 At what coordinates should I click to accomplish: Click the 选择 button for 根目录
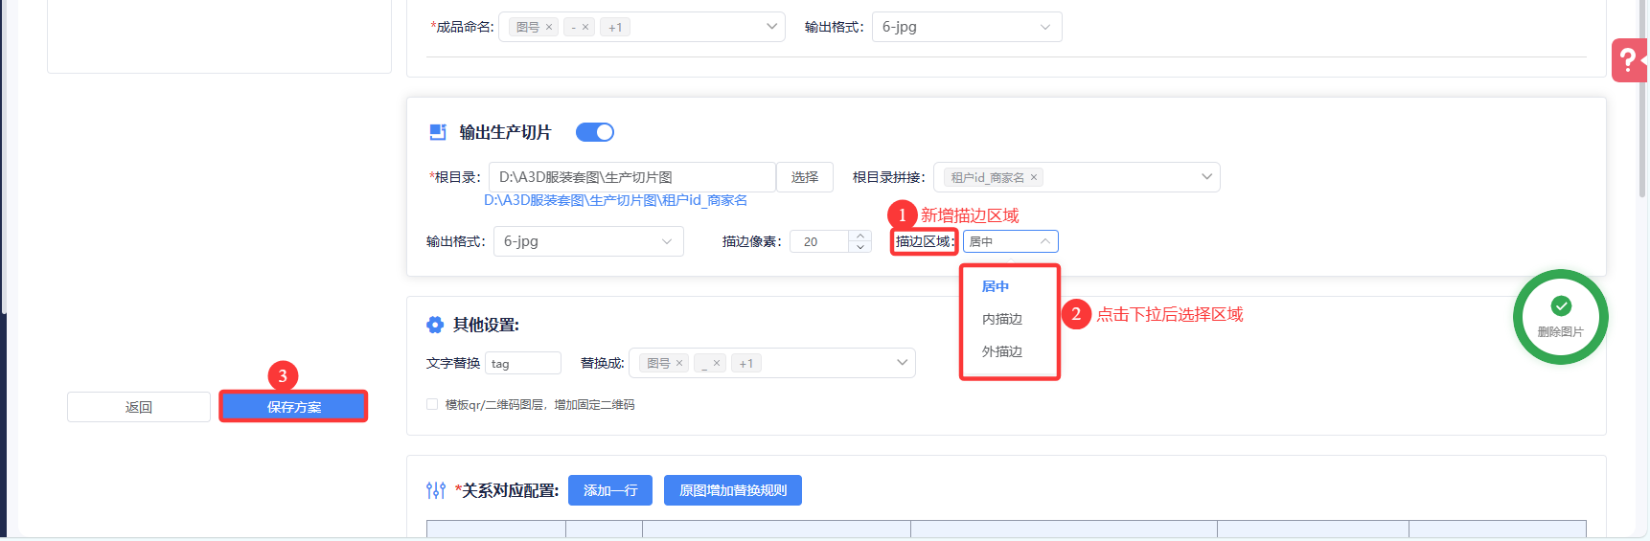pyautogui.click(x=805, y=177)
